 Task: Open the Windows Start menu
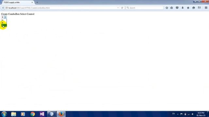click(4, 114)
